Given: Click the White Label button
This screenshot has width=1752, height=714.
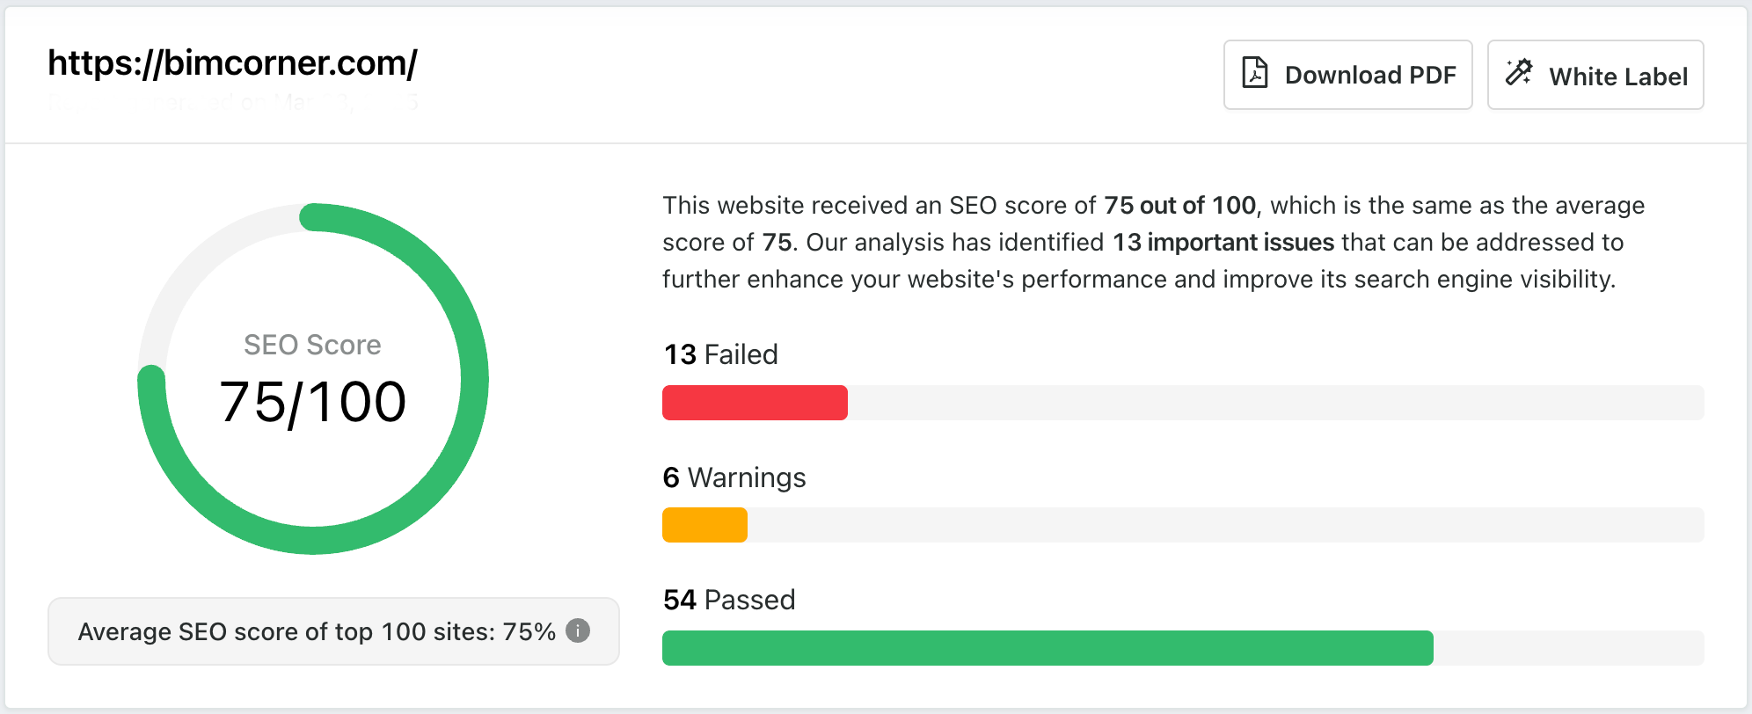Looking at the screenshot, I should pyautogui.click(x=1595, y=75).
